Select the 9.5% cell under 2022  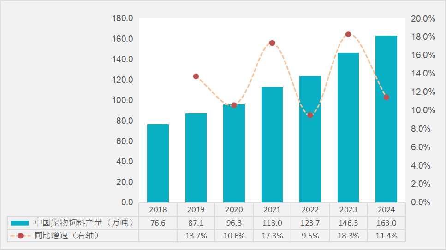(x=310, y=236)
